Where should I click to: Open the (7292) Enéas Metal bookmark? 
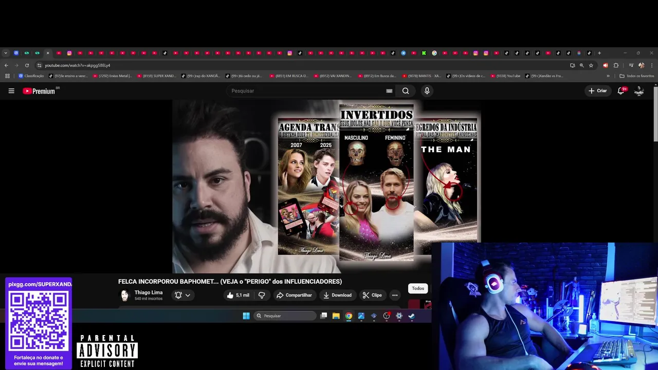(113, 76)
